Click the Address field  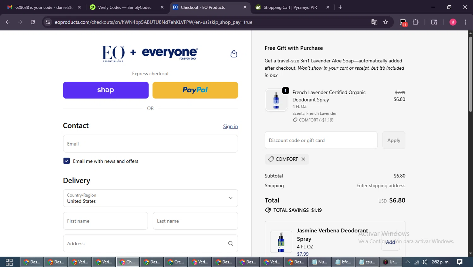click(150, 243)
